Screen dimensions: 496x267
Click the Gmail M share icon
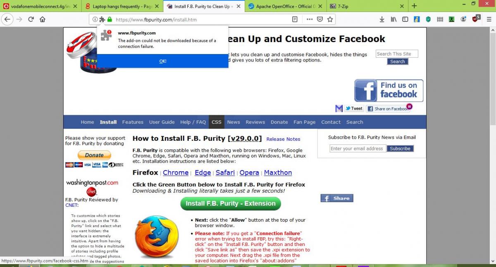pyautogui.click(x=339, y=109)
